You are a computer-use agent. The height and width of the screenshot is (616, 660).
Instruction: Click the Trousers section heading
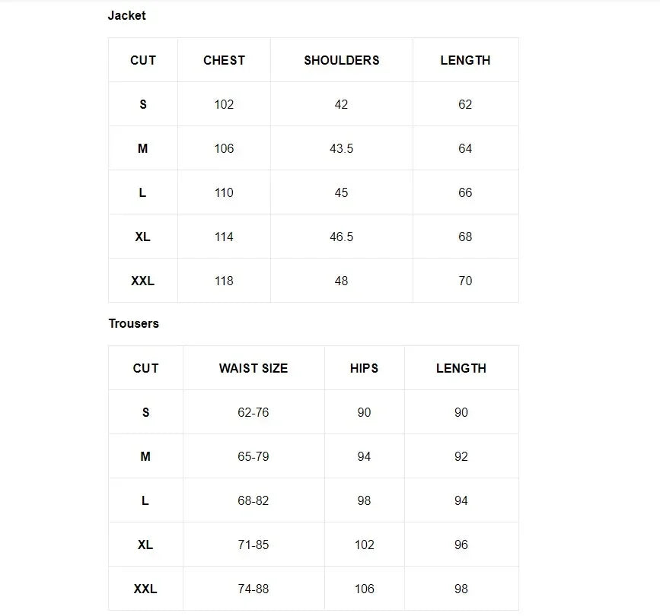pyautogui.click(x=133, y=323)
